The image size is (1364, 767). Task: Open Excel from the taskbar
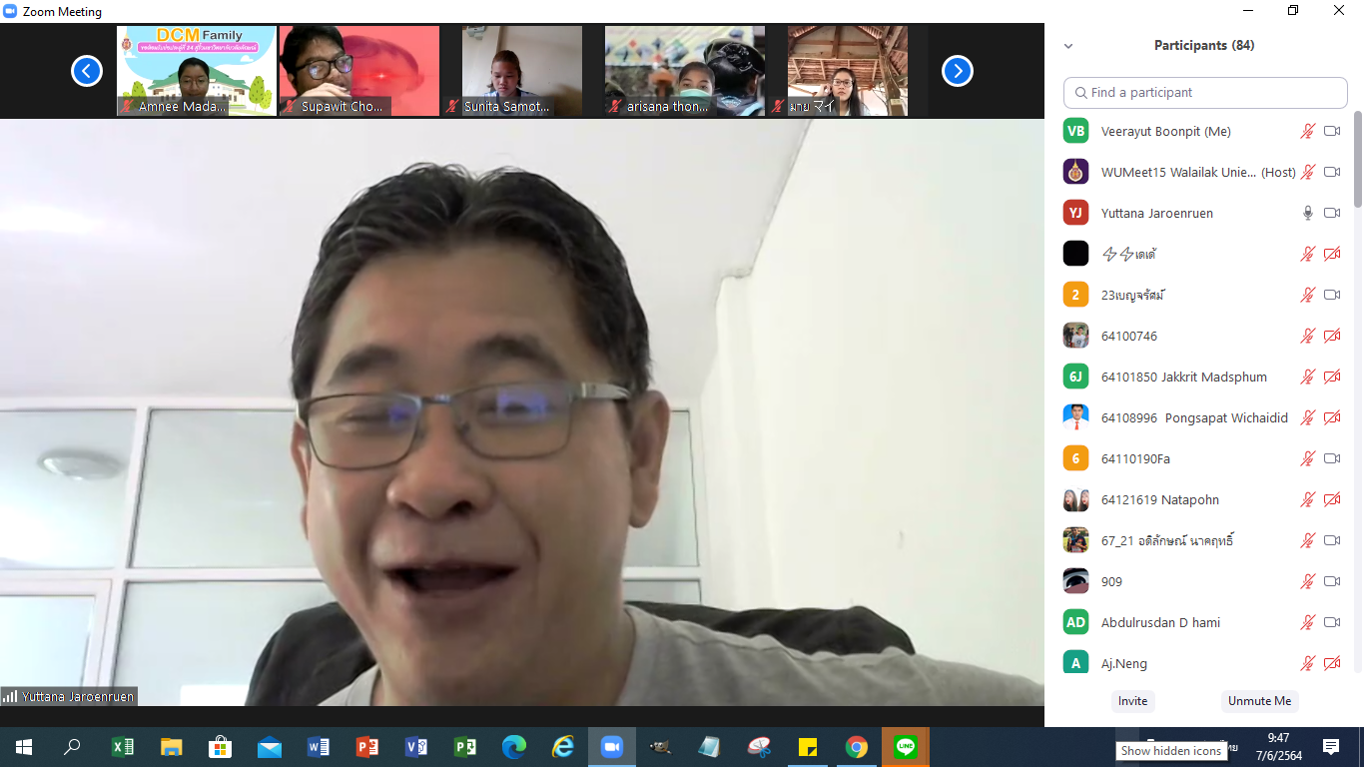[x=123, y=747]
